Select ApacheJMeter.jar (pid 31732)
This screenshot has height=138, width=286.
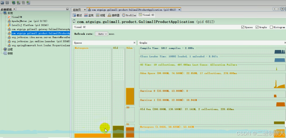(27, 21)
